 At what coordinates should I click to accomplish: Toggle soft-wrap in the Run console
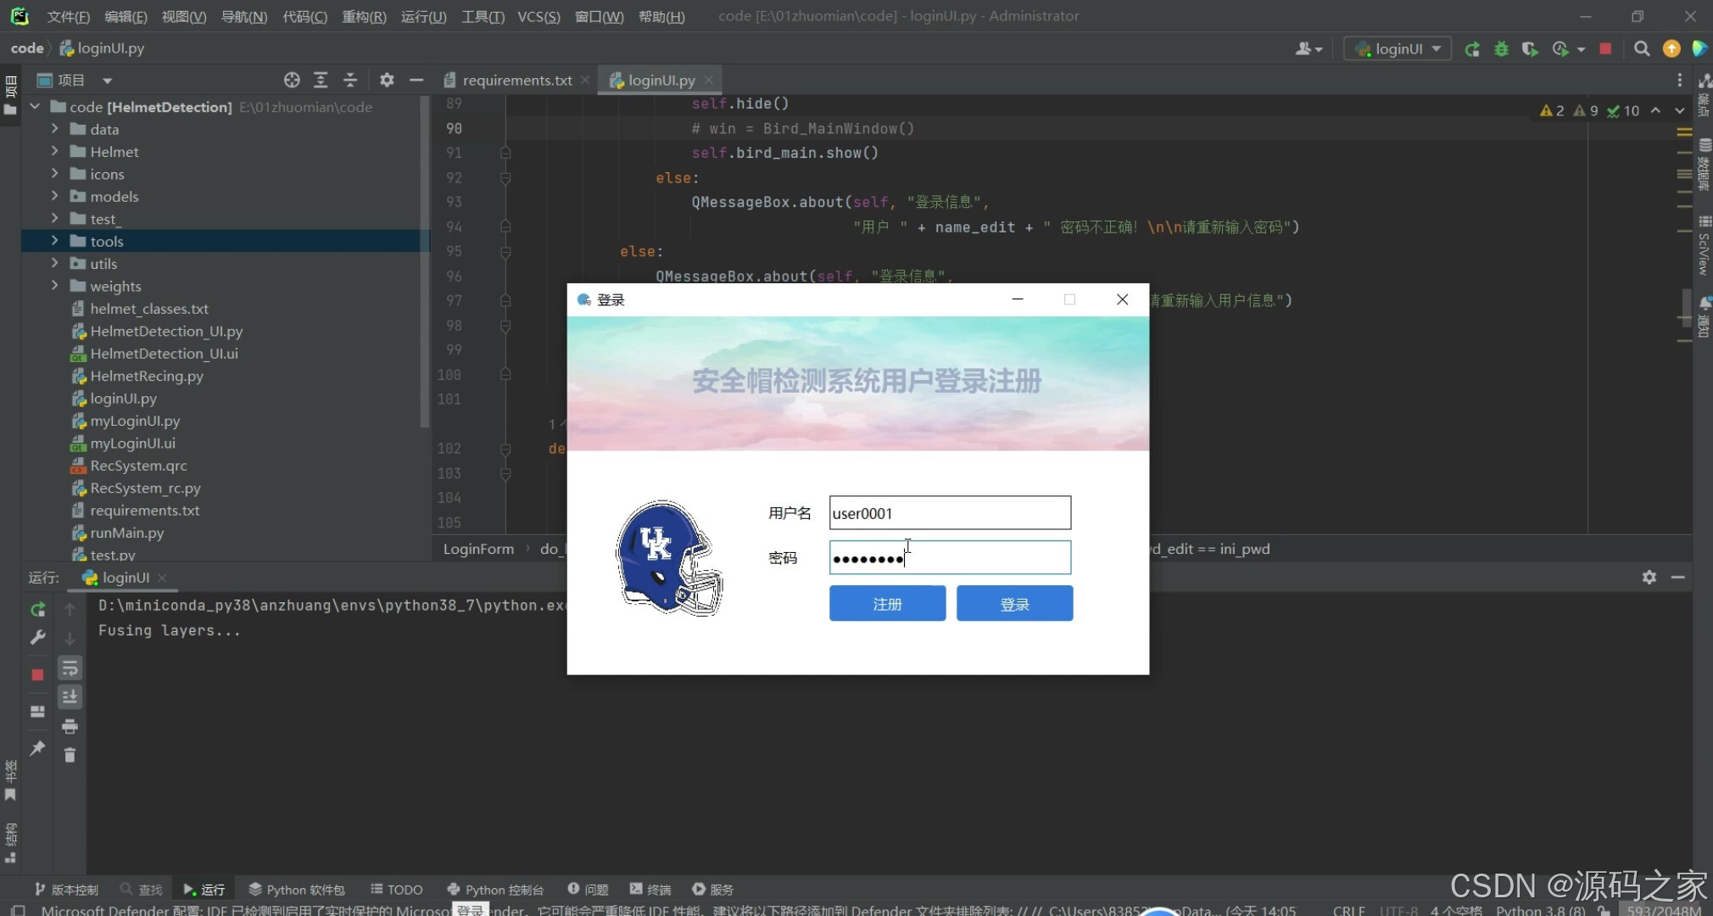[70, 668]
